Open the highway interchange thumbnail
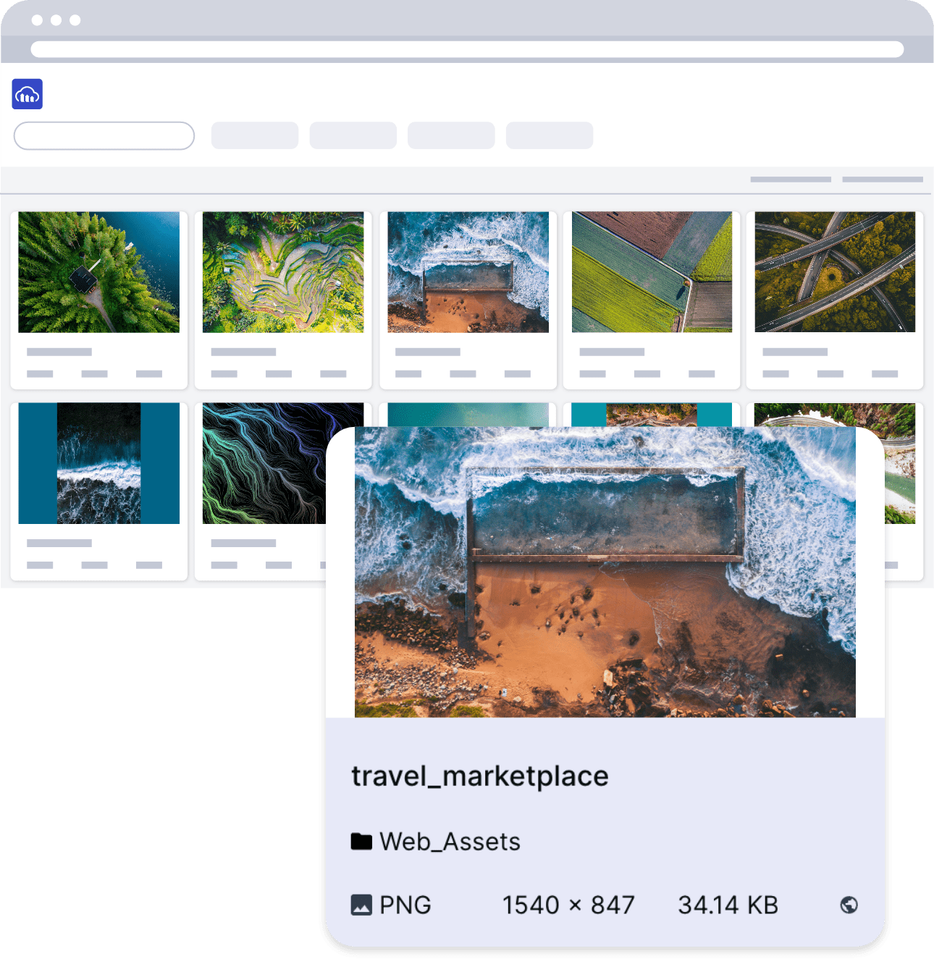 coord(835,272)
